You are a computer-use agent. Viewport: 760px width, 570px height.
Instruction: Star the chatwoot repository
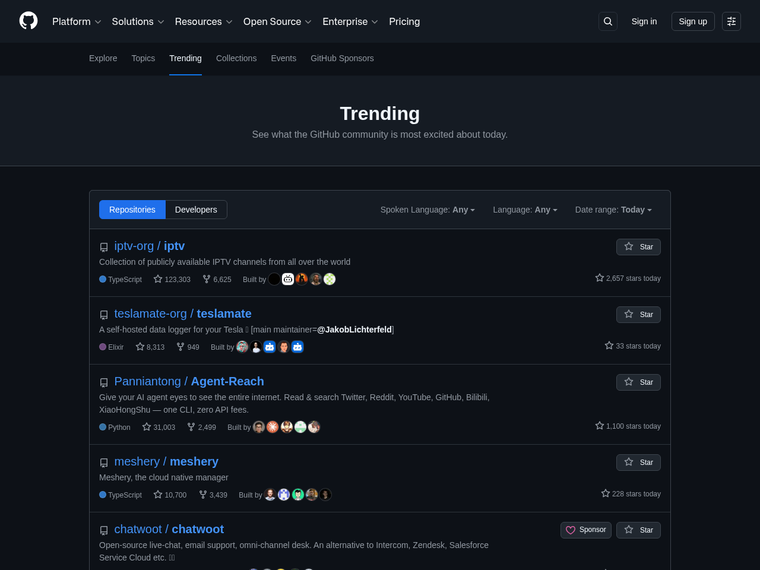638,530
